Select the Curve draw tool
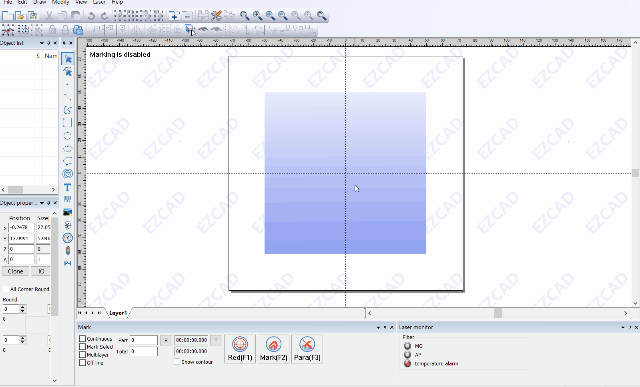640x387 pixels. [68, 110]
